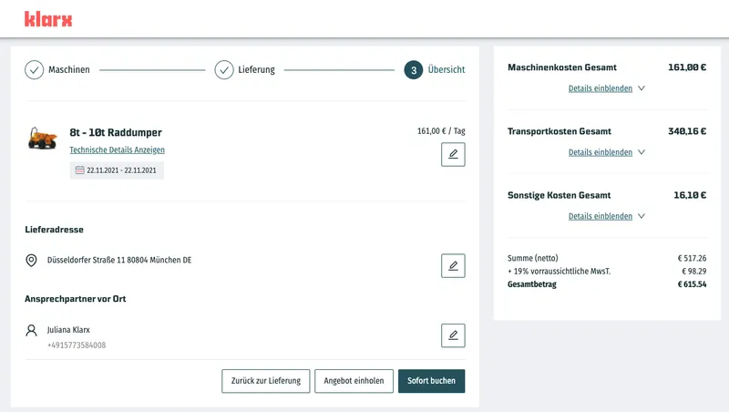This screenshot has height=412, width=729.
Task: Click the Sonstige Kosten 16,10 € amount
Action: click(690, 195)
